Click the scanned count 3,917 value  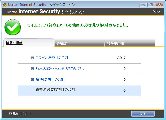click(121, 58)
